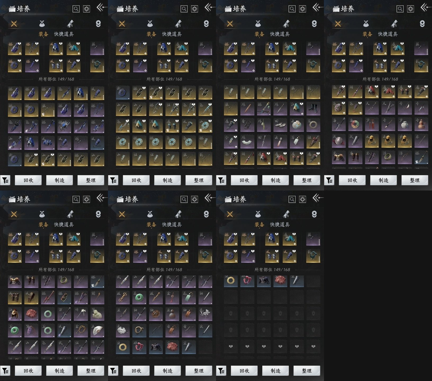Select the blue peacock-feather fan item
The image size is (432, 381).
click(x=64, y=126)
